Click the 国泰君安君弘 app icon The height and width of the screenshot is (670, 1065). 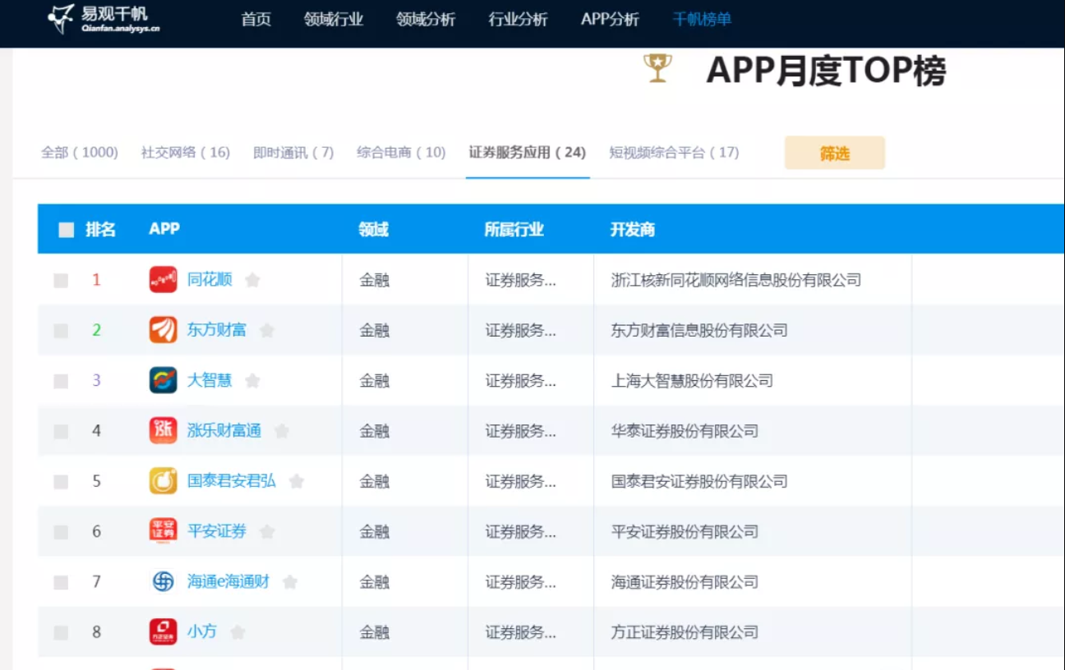click(x=163, y=481)
